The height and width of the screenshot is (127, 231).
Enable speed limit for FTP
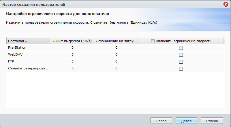click(x=181, y=62)
